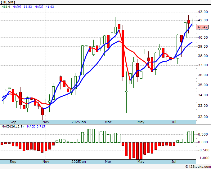Click the 39.00 price axis label
This screenshot has height=169, width=211.
coord(203,46)
